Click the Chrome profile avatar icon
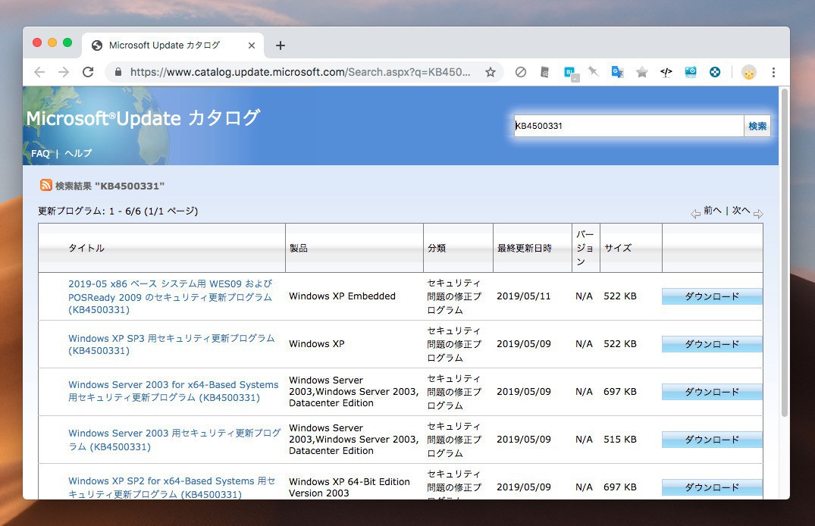815x526 pixels. 748,73
